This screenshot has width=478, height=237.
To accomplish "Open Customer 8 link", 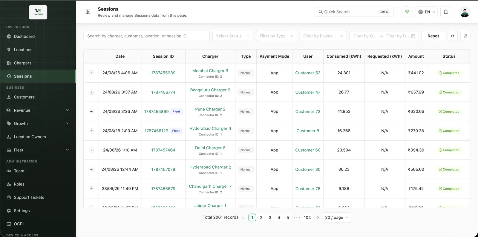I will [308, 131].
